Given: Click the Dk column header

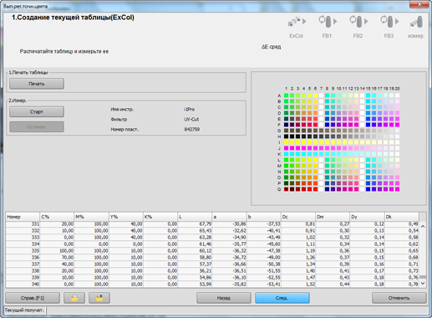Looking at the screenshot, I should (402, 217).
